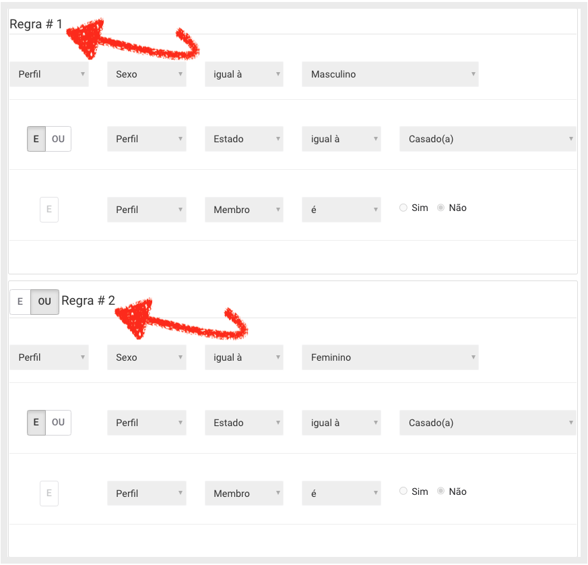Screen dimensions: 588x565
Task: Open the Membro field dropdown in Regra 1
Action: pyautogui.click(x=244, y=210)
